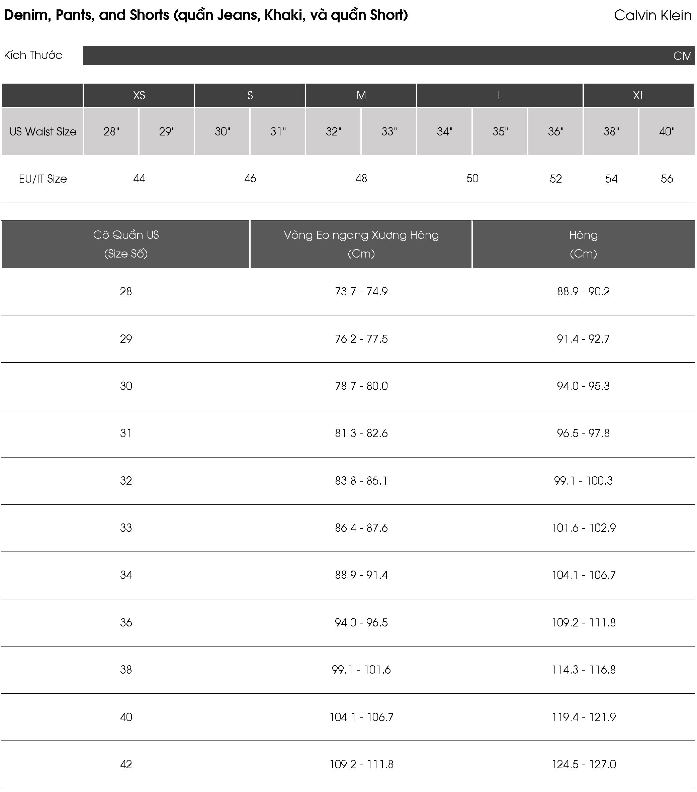
Task: Select waist measurement 73.7 - 74.9
Action: click(361, 291)
